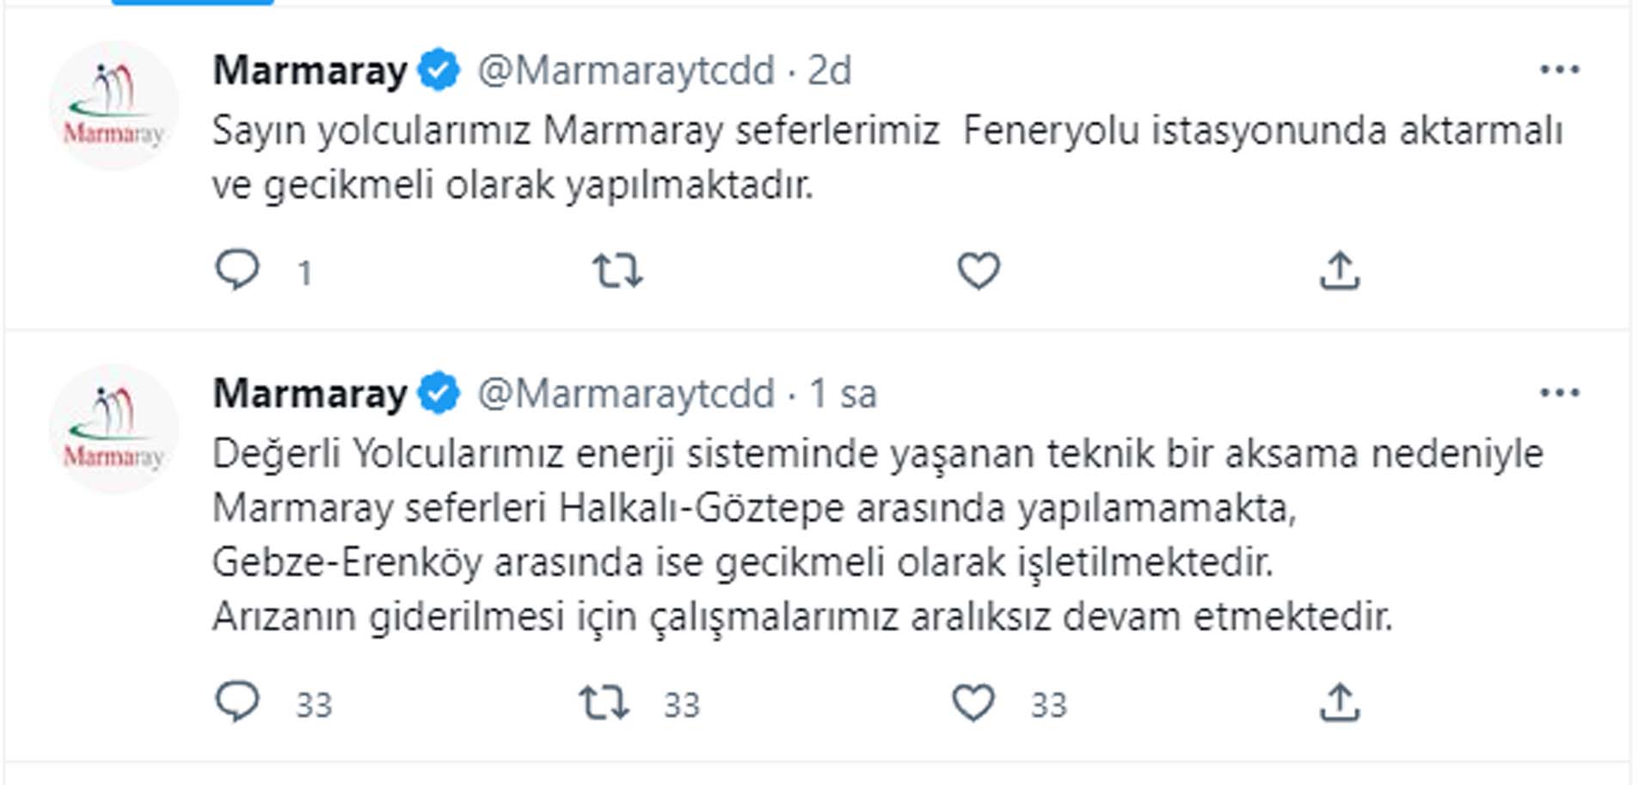The width and height of the screenshot is (1651, 785).
Task: Open the 1 sa timestamp link
Action: [x=843, y=394]
